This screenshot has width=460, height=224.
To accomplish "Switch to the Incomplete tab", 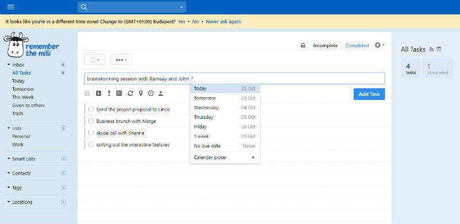I will pyautogui.click(x=325, y=45).
